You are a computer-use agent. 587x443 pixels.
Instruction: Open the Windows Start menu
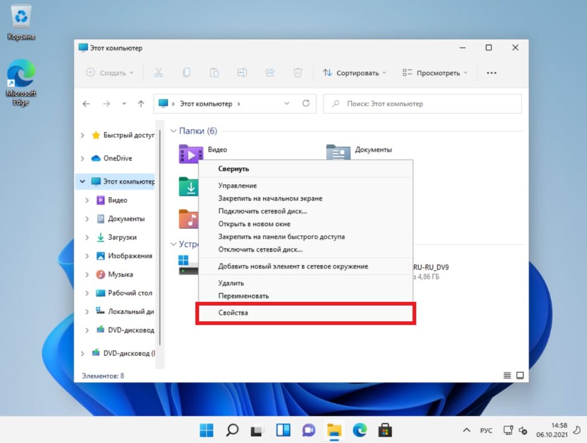pyautogui.click(x=206, y=430)
